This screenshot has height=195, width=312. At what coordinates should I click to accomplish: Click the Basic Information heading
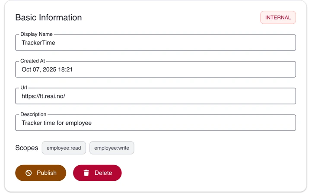(48, 18)
